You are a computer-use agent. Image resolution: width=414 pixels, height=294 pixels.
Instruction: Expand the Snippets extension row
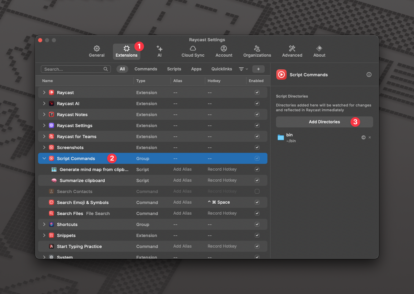44,235
